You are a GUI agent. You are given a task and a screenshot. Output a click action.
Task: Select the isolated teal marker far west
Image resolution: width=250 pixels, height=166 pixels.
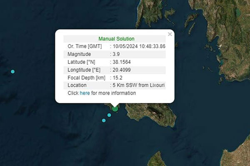(x=12, y=72)
